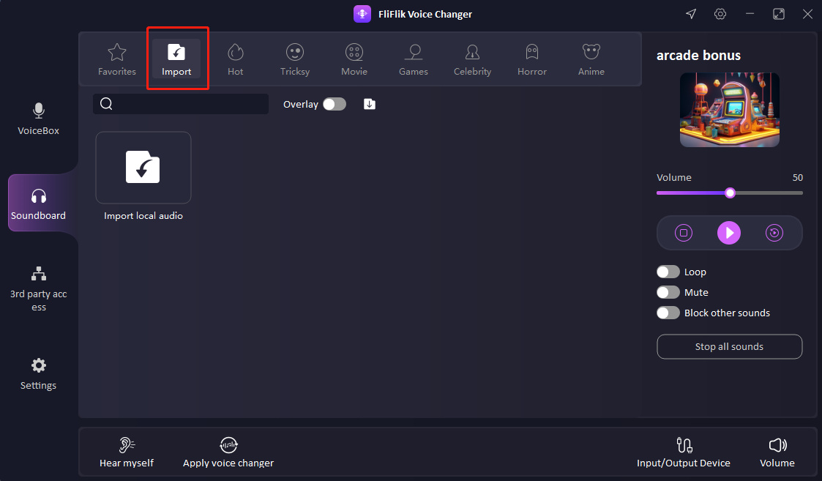This screenshot has height=481, width=822.
Task: Open the Favorites sound category
Action: [117, 59]
